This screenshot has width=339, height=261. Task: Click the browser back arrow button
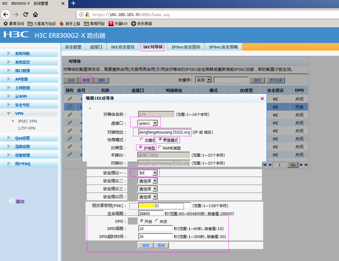(x=6, y=14)
